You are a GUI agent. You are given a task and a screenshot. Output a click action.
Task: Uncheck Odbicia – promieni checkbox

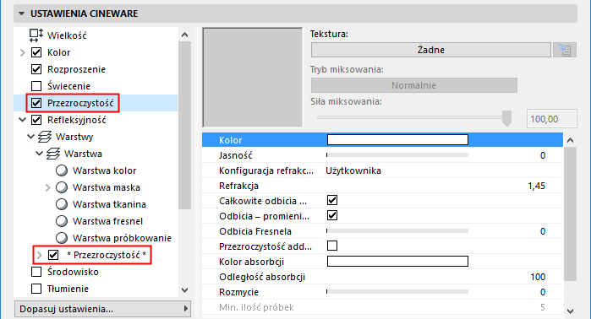[x=332, y=215]
